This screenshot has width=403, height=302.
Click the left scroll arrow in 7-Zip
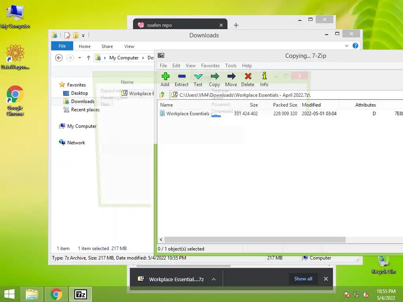[x=161, y=239]
